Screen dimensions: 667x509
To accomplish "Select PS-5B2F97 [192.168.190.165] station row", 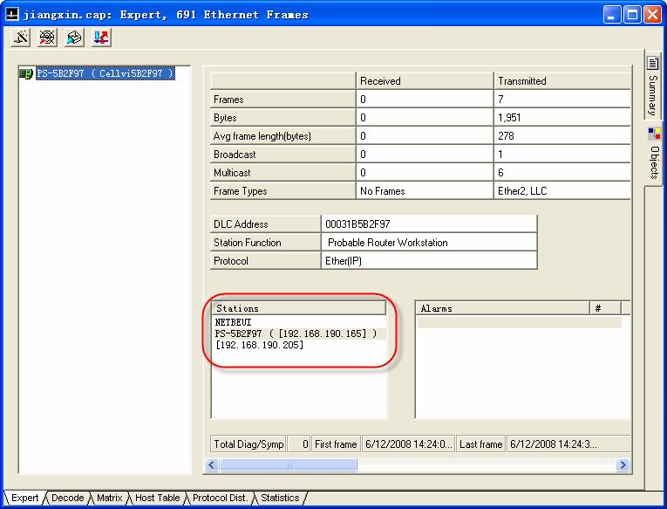I will [296, 334].
